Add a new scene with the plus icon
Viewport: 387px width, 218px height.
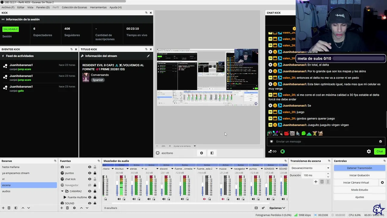tap(3, 208)
